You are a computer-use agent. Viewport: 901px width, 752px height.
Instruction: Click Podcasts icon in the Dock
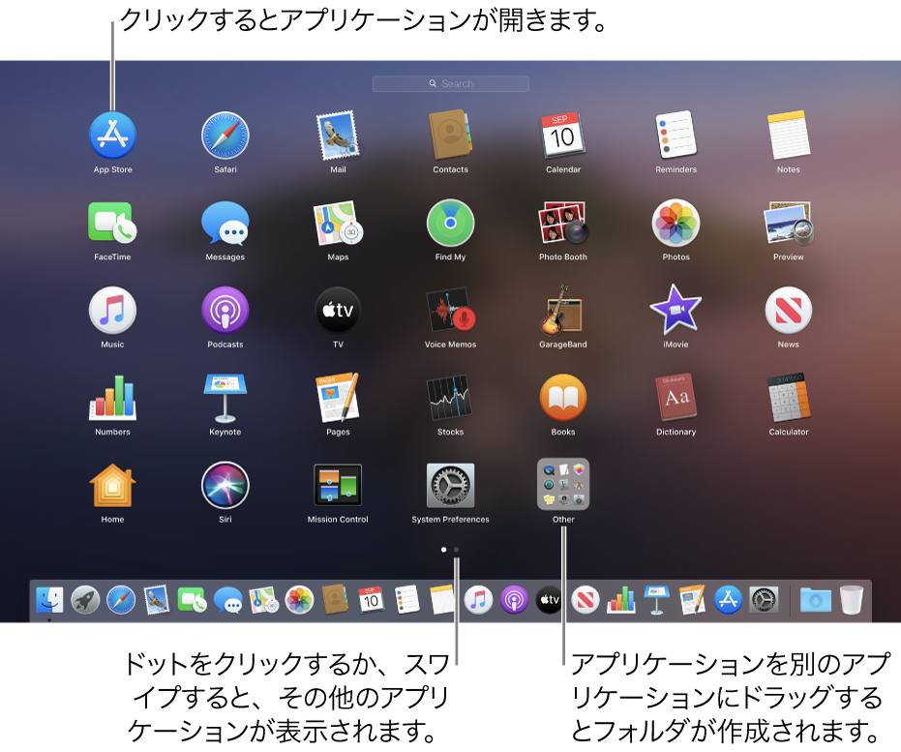(x=514, y=600)
